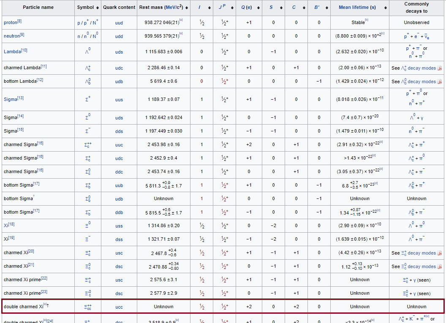
Task: Open the neutron article link
Action: (11, 36)
